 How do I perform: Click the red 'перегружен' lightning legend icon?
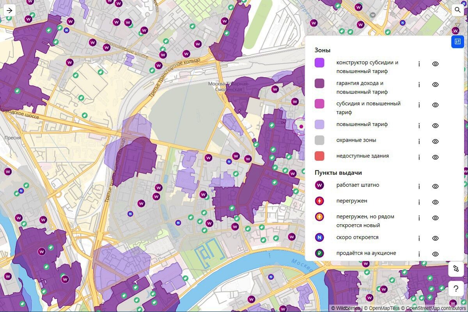319,201
